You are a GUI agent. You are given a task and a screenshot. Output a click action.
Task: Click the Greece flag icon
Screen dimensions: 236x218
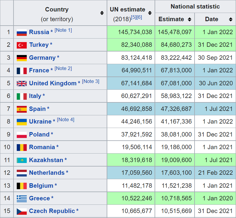(x=22, y=199)
